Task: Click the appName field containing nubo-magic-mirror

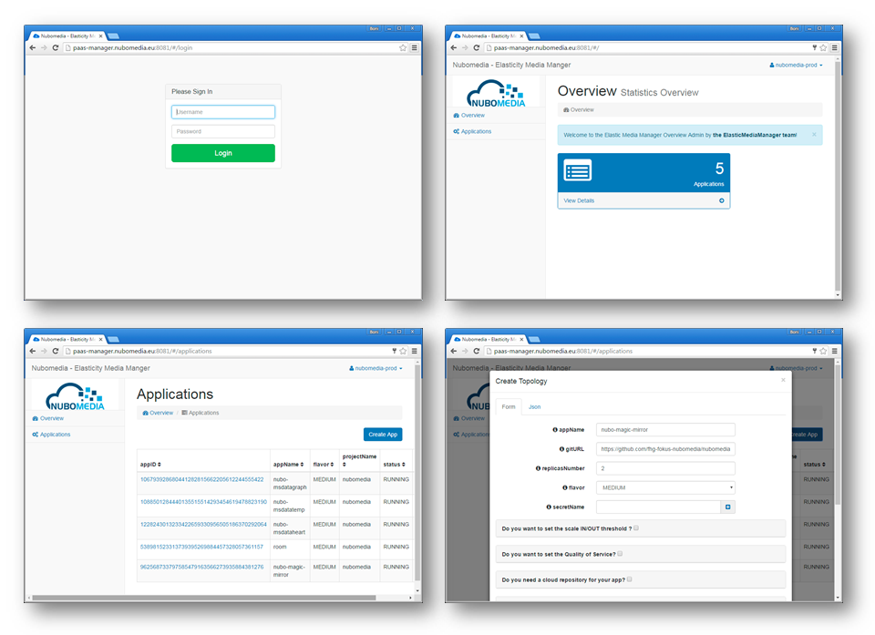Action: 665,430
